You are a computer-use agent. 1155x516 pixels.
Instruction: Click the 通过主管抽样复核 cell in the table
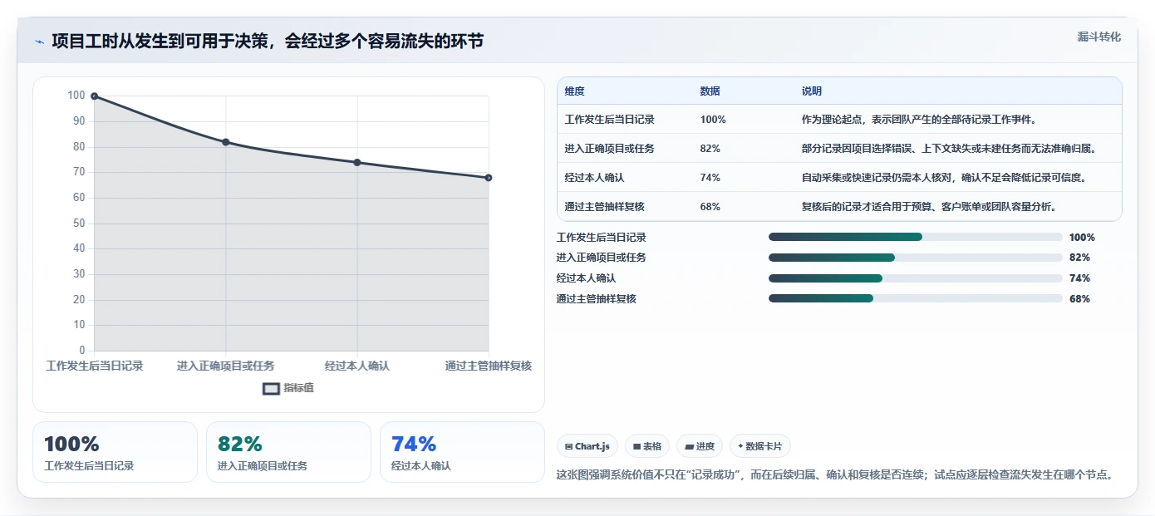[x=605, y=207]
